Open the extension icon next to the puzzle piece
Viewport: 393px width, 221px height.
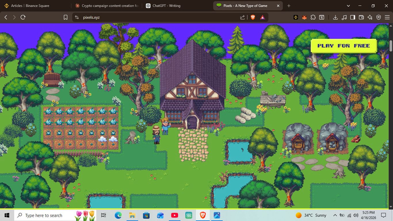[321, 17]
